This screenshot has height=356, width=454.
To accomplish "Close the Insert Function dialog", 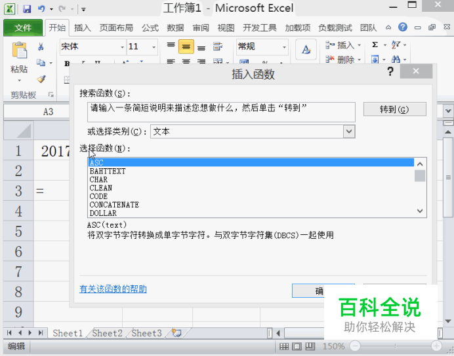I will coord(416,71).
